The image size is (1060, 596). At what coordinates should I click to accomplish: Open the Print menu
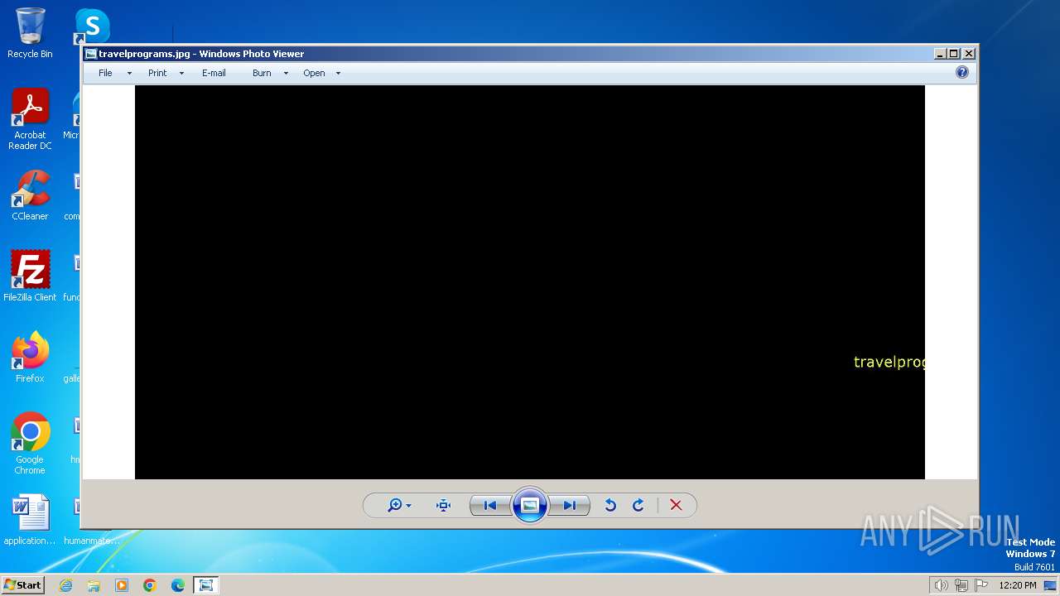click(157, 73)
